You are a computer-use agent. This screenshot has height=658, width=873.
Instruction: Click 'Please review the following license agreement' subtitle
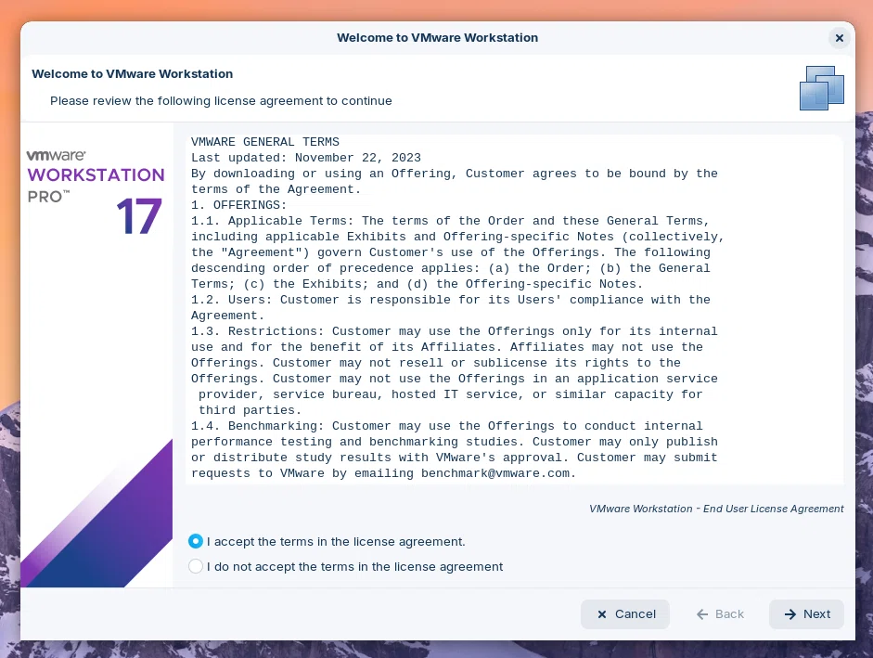click(221, 101)
